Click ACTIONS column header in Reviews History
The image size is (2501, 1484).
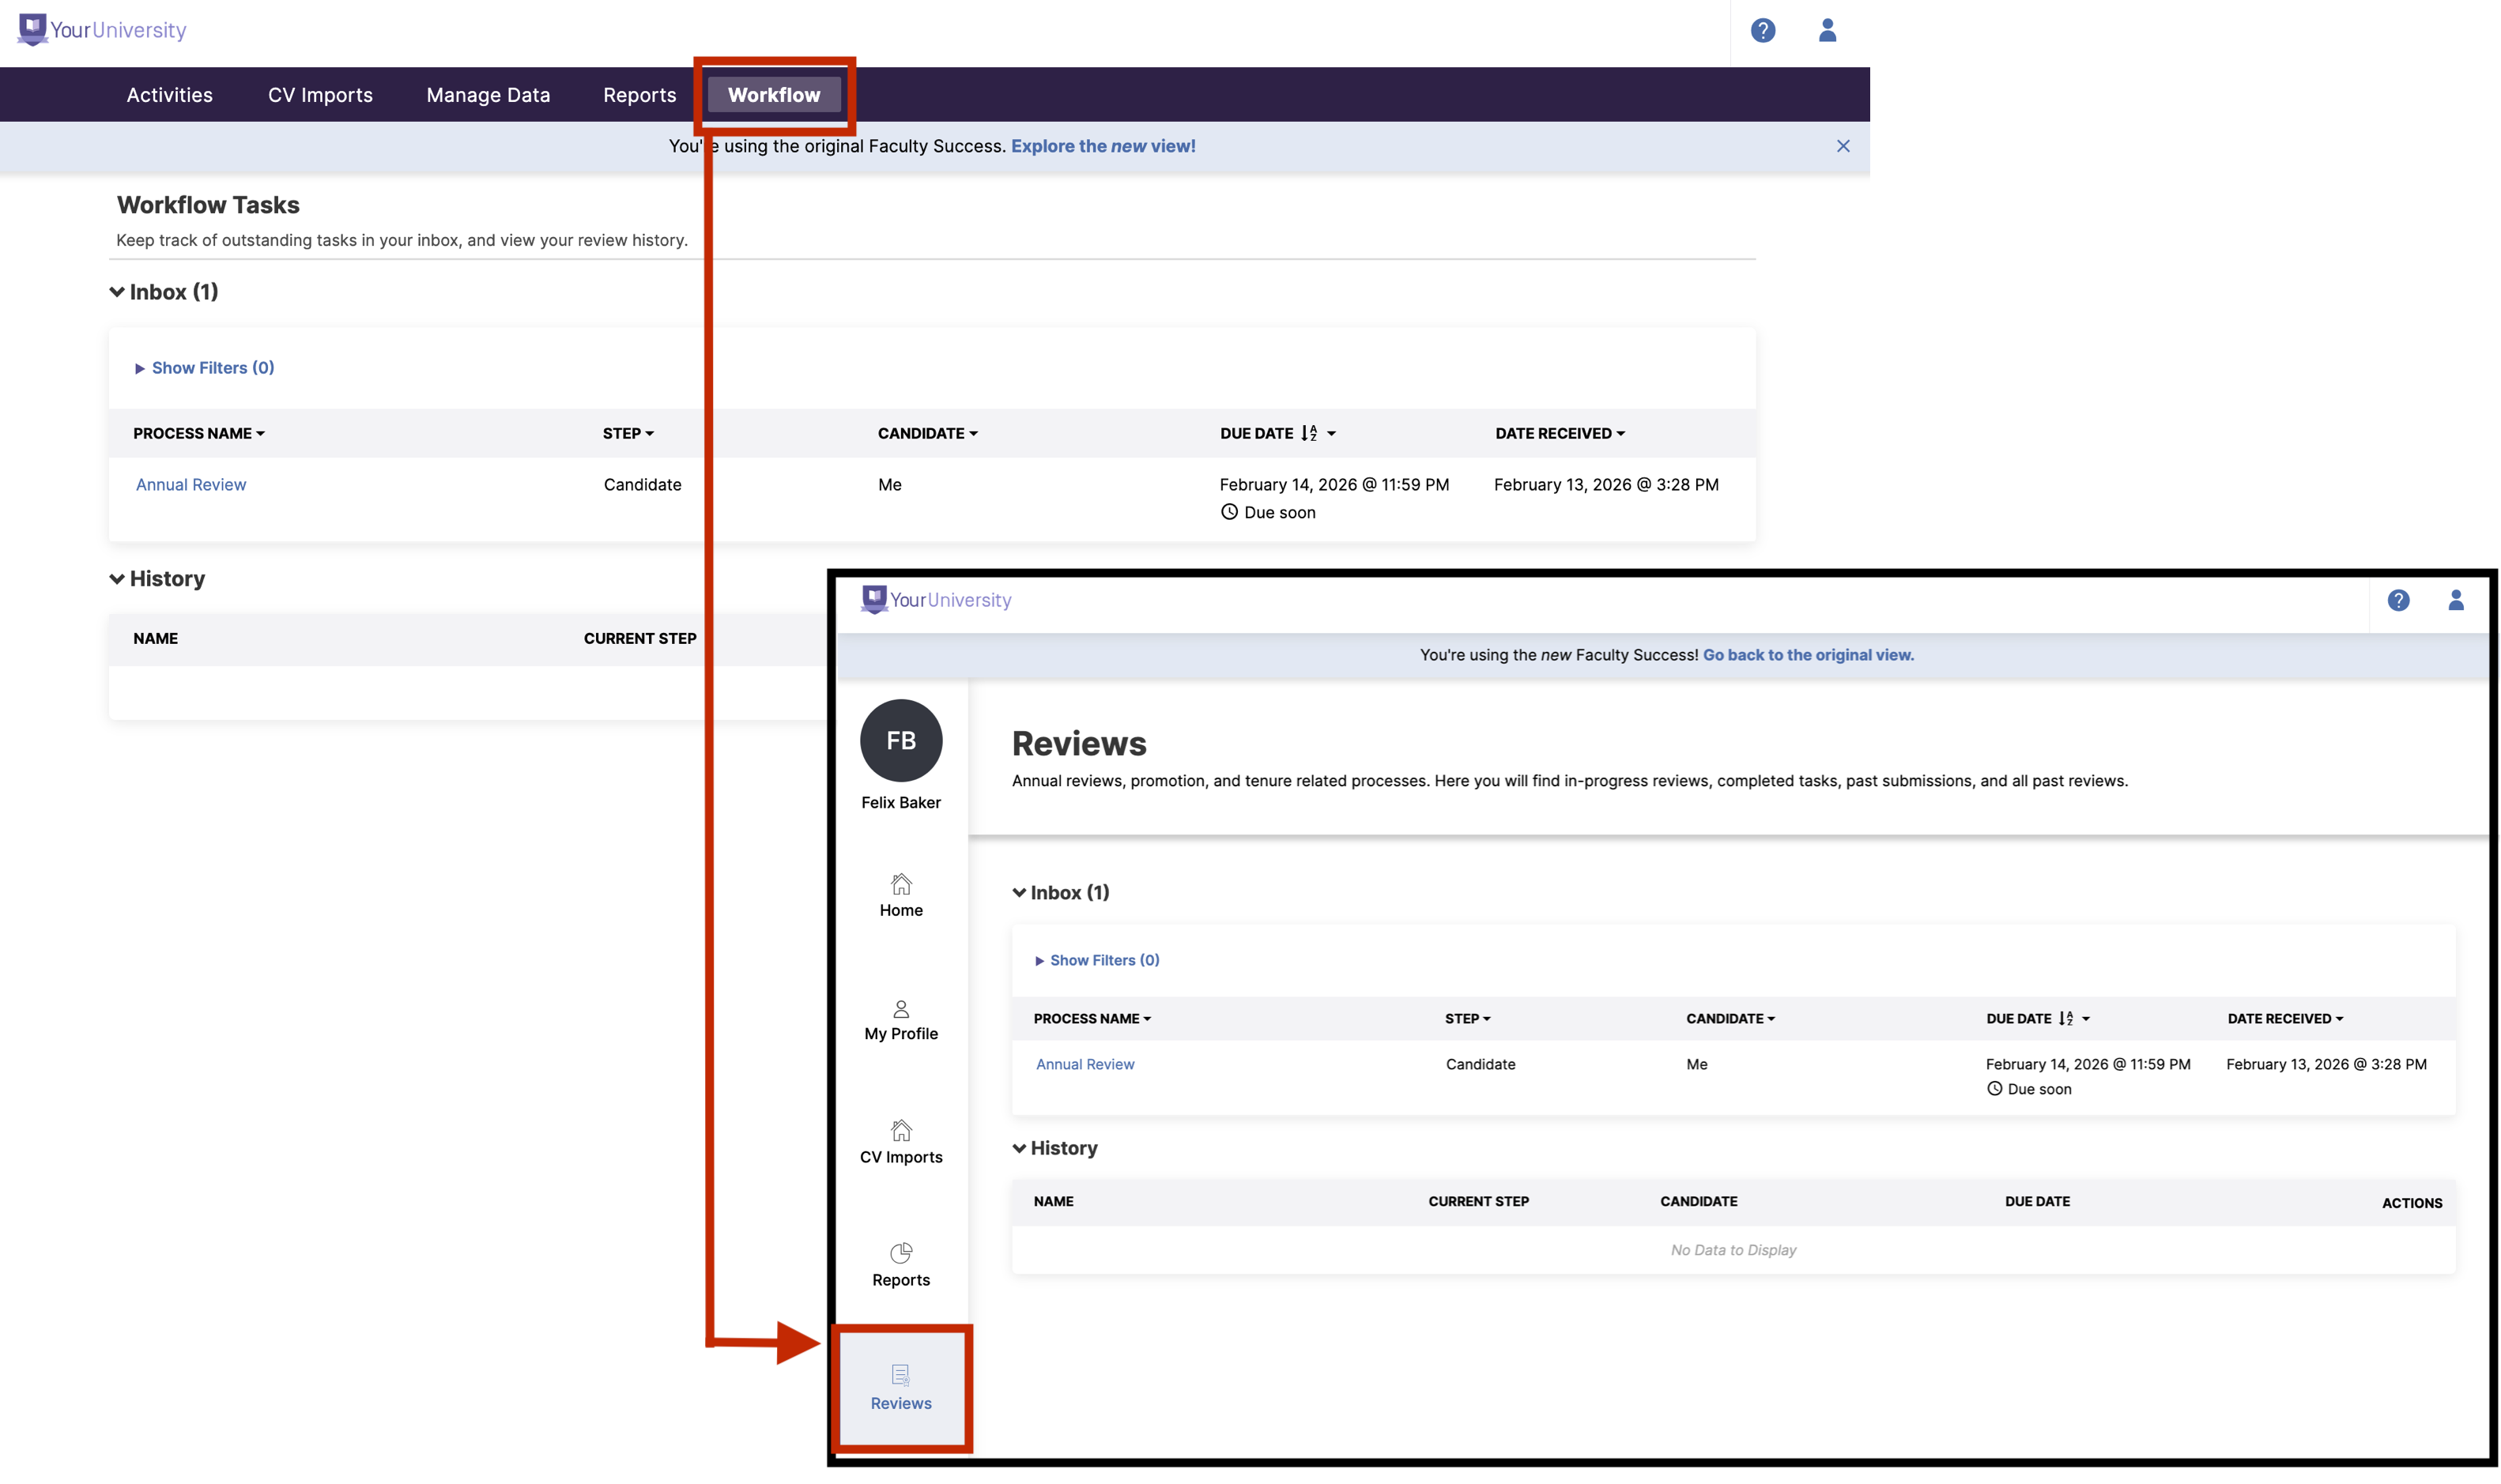[x=2411, y=1203]
